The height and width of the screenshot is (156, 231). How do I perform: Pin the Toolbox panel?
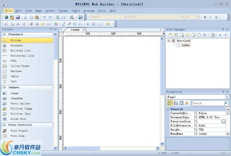click(x=51, y=29)
